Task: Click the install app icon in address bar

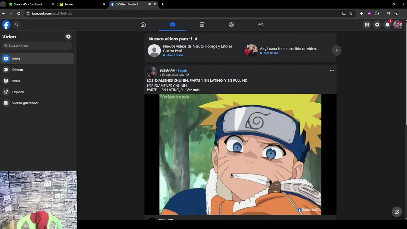Action: (344, 13)
